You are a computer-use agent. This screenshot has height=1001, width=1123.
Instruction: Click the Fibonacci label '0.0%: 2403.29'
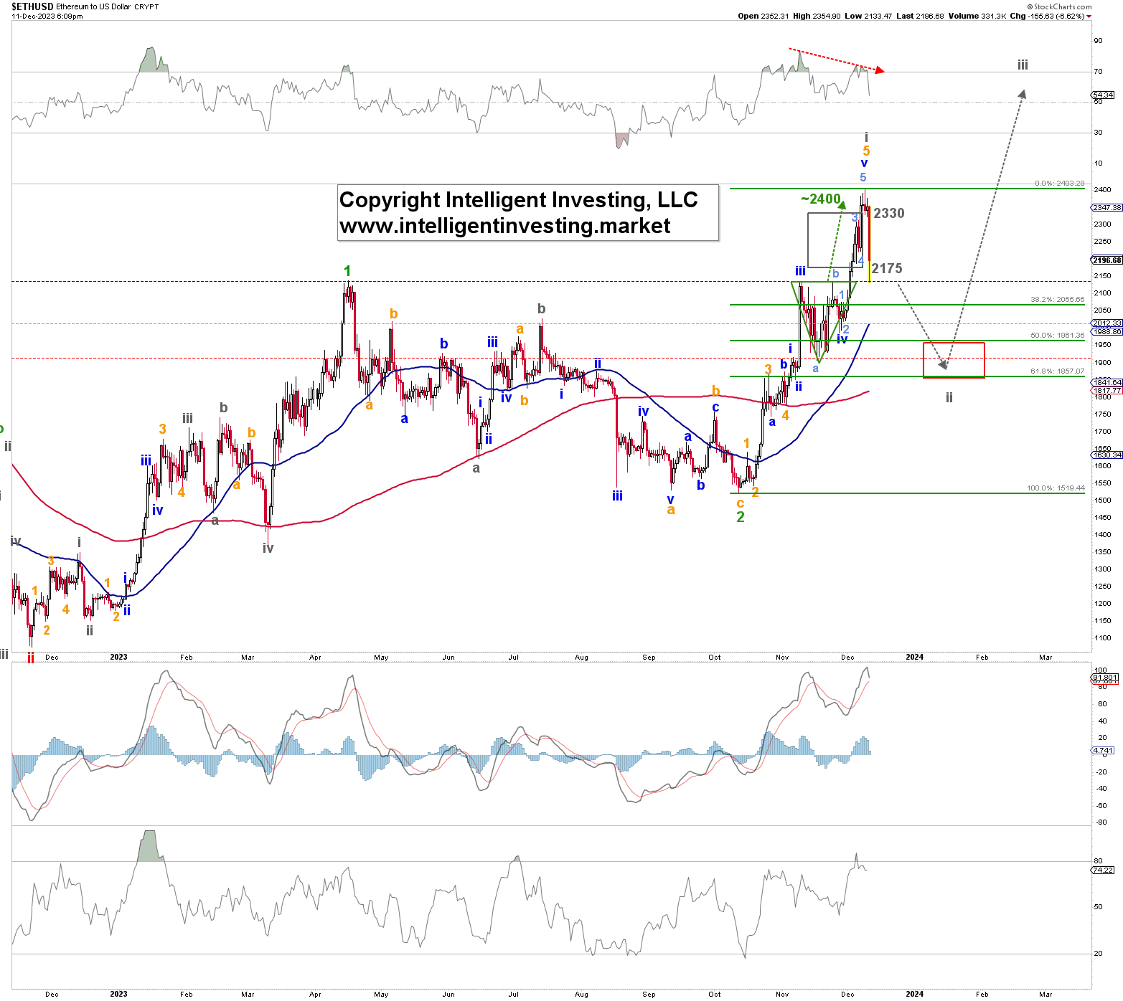tap(1059, 184)
